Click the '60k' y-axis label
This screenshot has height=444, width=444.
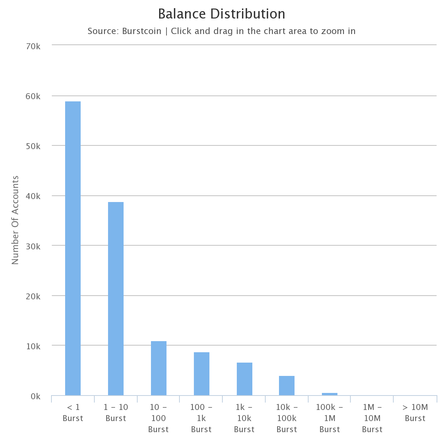coord(33,96)
